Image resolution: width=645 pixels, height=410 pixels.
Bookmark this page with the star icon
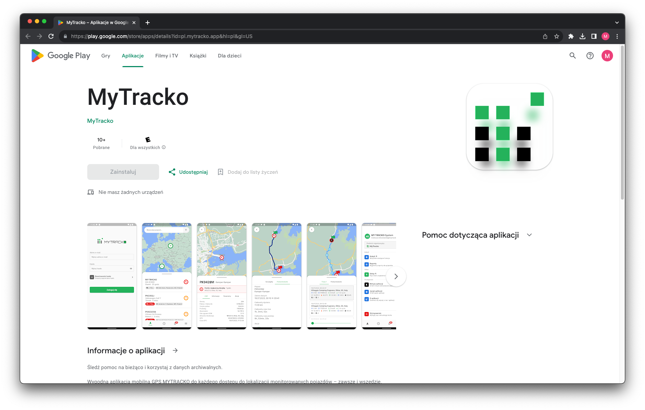[557, 36]
